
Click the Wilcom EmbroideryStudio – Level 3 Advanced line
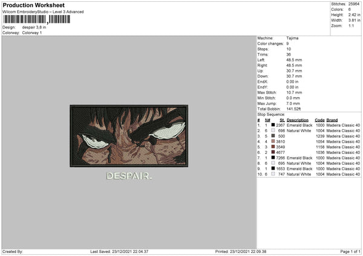point(43,12)
